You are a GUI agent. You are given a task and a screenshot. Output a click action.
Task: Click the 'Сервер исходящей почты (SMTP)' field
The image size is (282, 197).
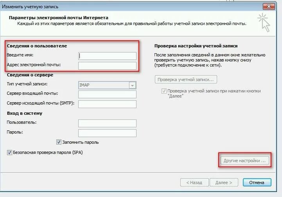[x=107, y=104]
